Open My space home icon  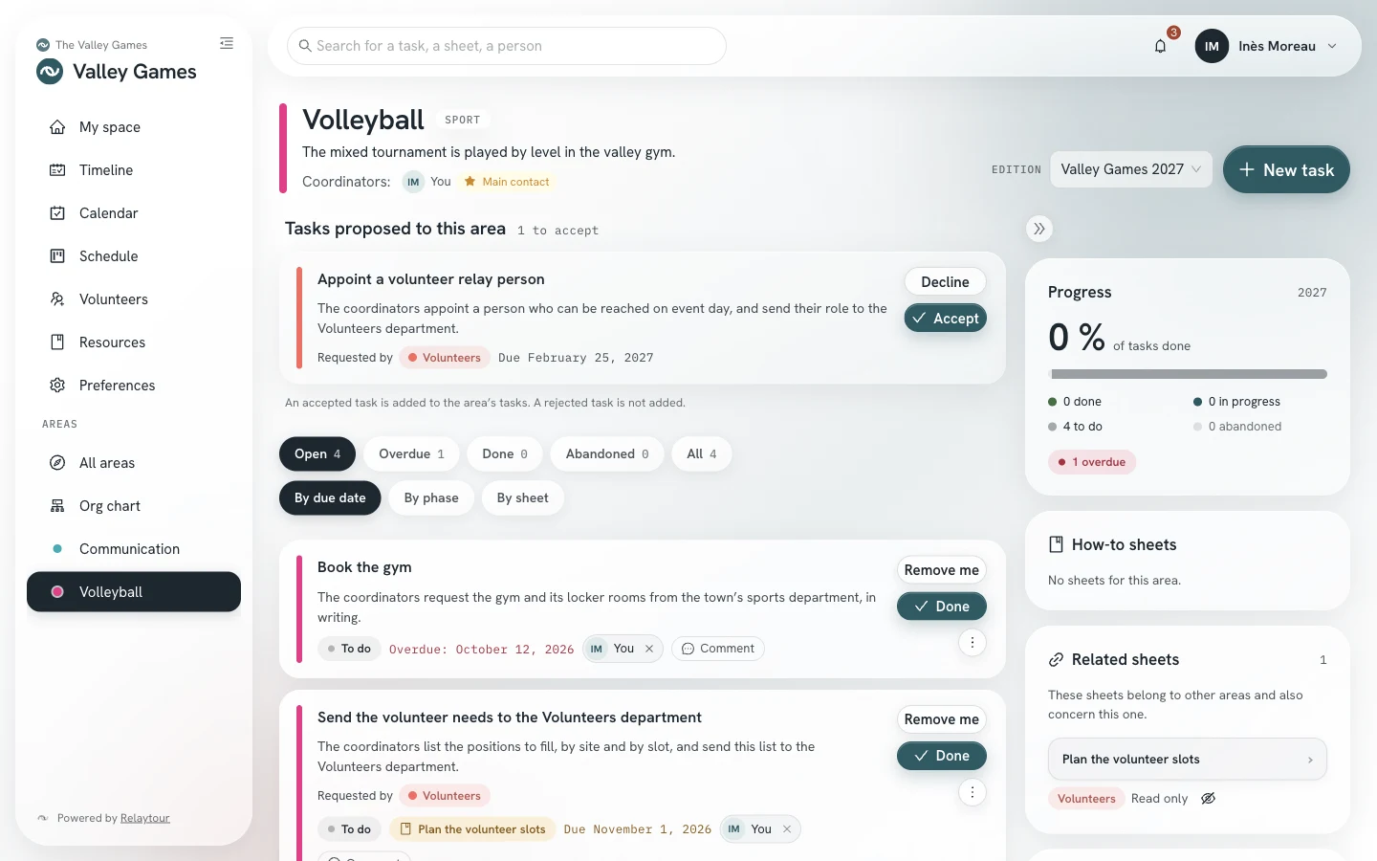(x=57, y=127)
